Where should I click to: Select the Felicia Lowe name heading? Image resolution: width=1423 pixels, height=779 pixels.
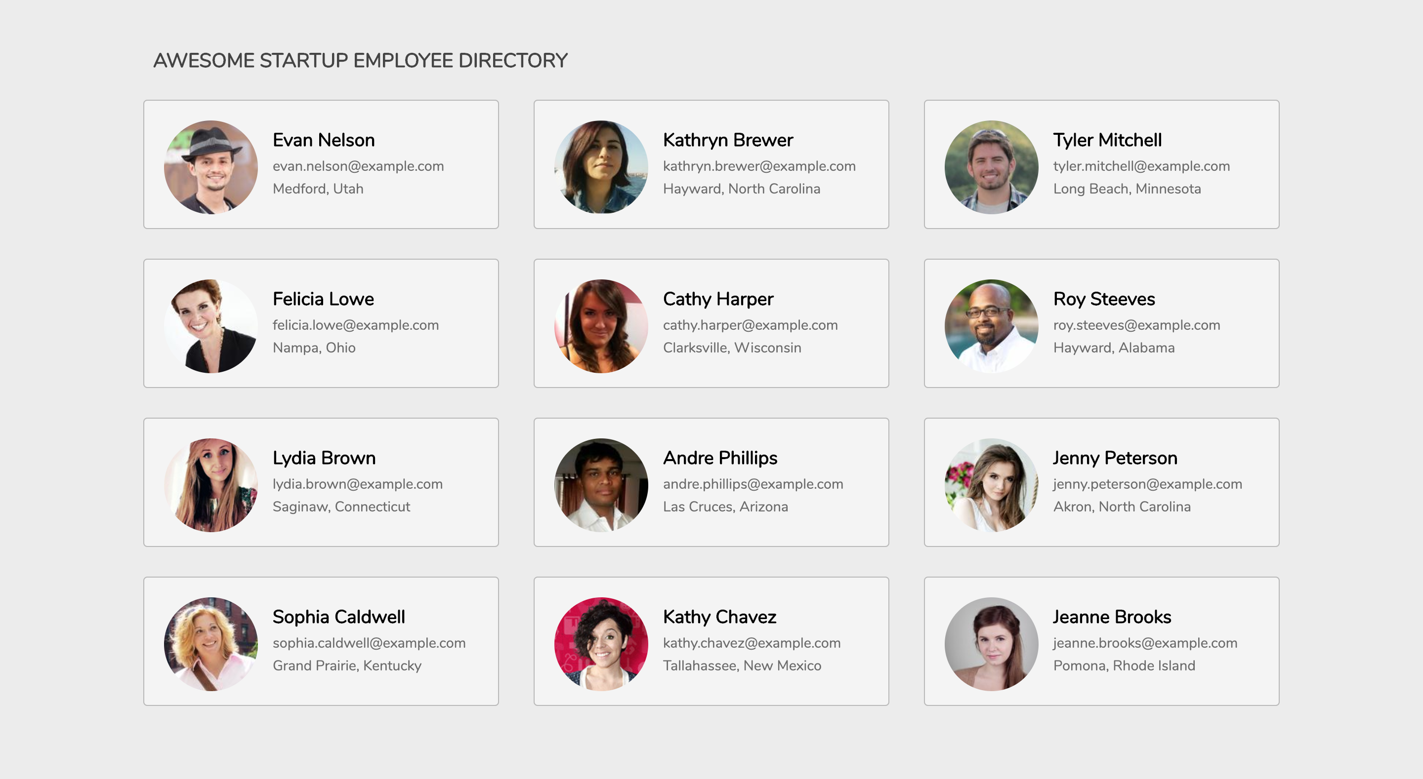[323, 299]
